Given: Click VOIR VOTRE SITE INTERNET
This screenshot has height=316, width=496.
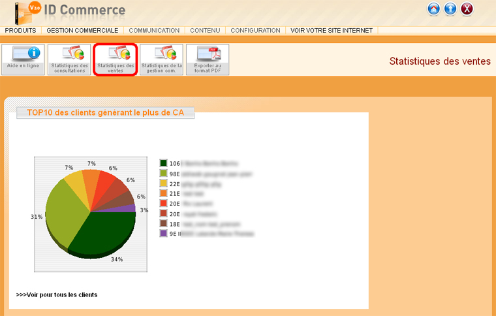Looking at the screenshot, I should pyautogui.click(x=332, y=31).
